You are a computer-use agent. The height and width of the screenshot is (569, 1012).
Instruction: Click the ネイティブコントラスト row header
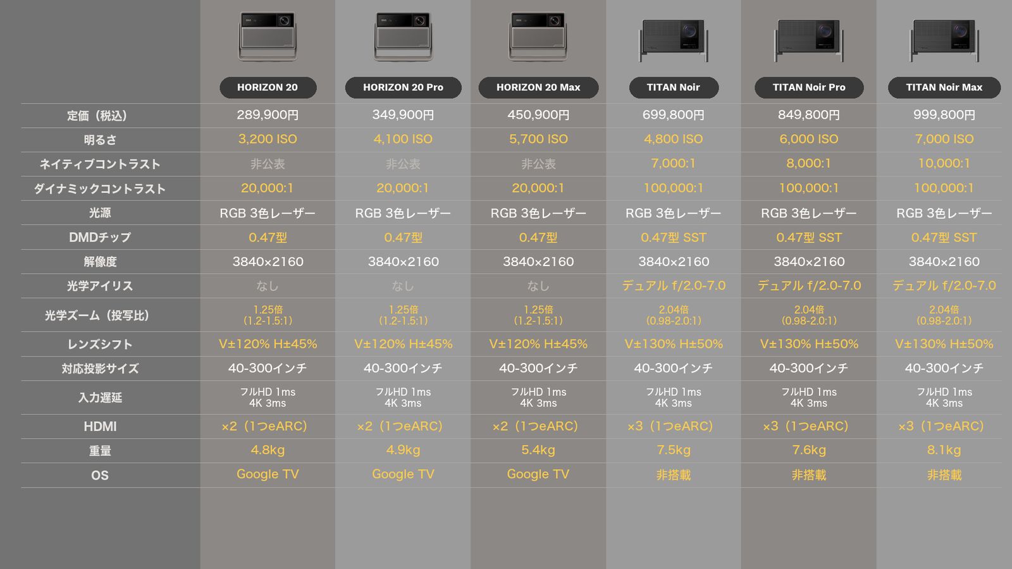click(x=100, y=164)
